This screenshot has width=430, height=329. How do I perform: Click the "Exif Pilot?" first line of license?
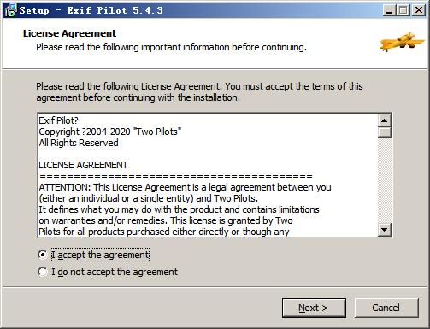pos(58,120)
